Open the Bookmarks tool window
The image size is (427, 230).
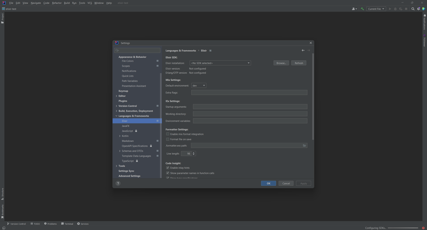pyautogui.click(x=2, y=212)
